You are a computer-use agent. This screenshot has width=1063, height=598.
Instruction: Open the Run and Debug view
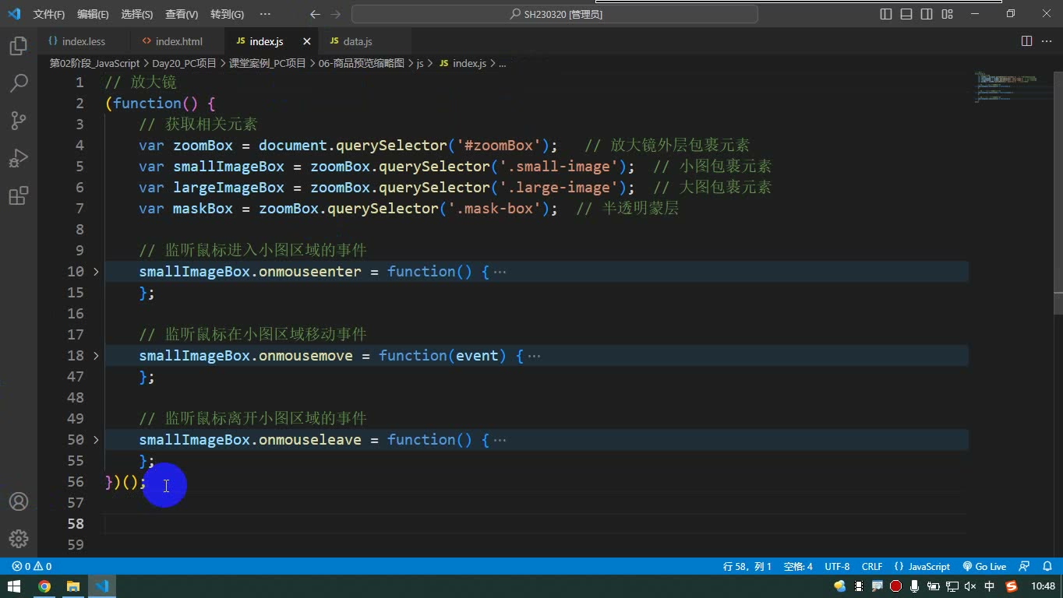point(19,158)
